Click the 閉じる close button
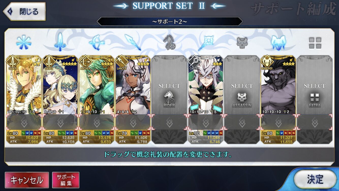This screenshot has height=191, width=339. (24, 11)
